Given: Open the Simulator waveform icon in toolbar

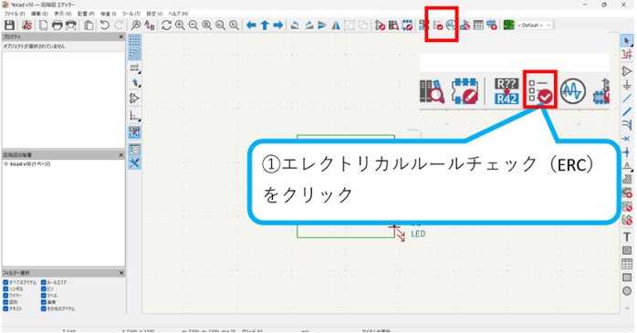Looking at the screenshot, I should coord(451,26).
